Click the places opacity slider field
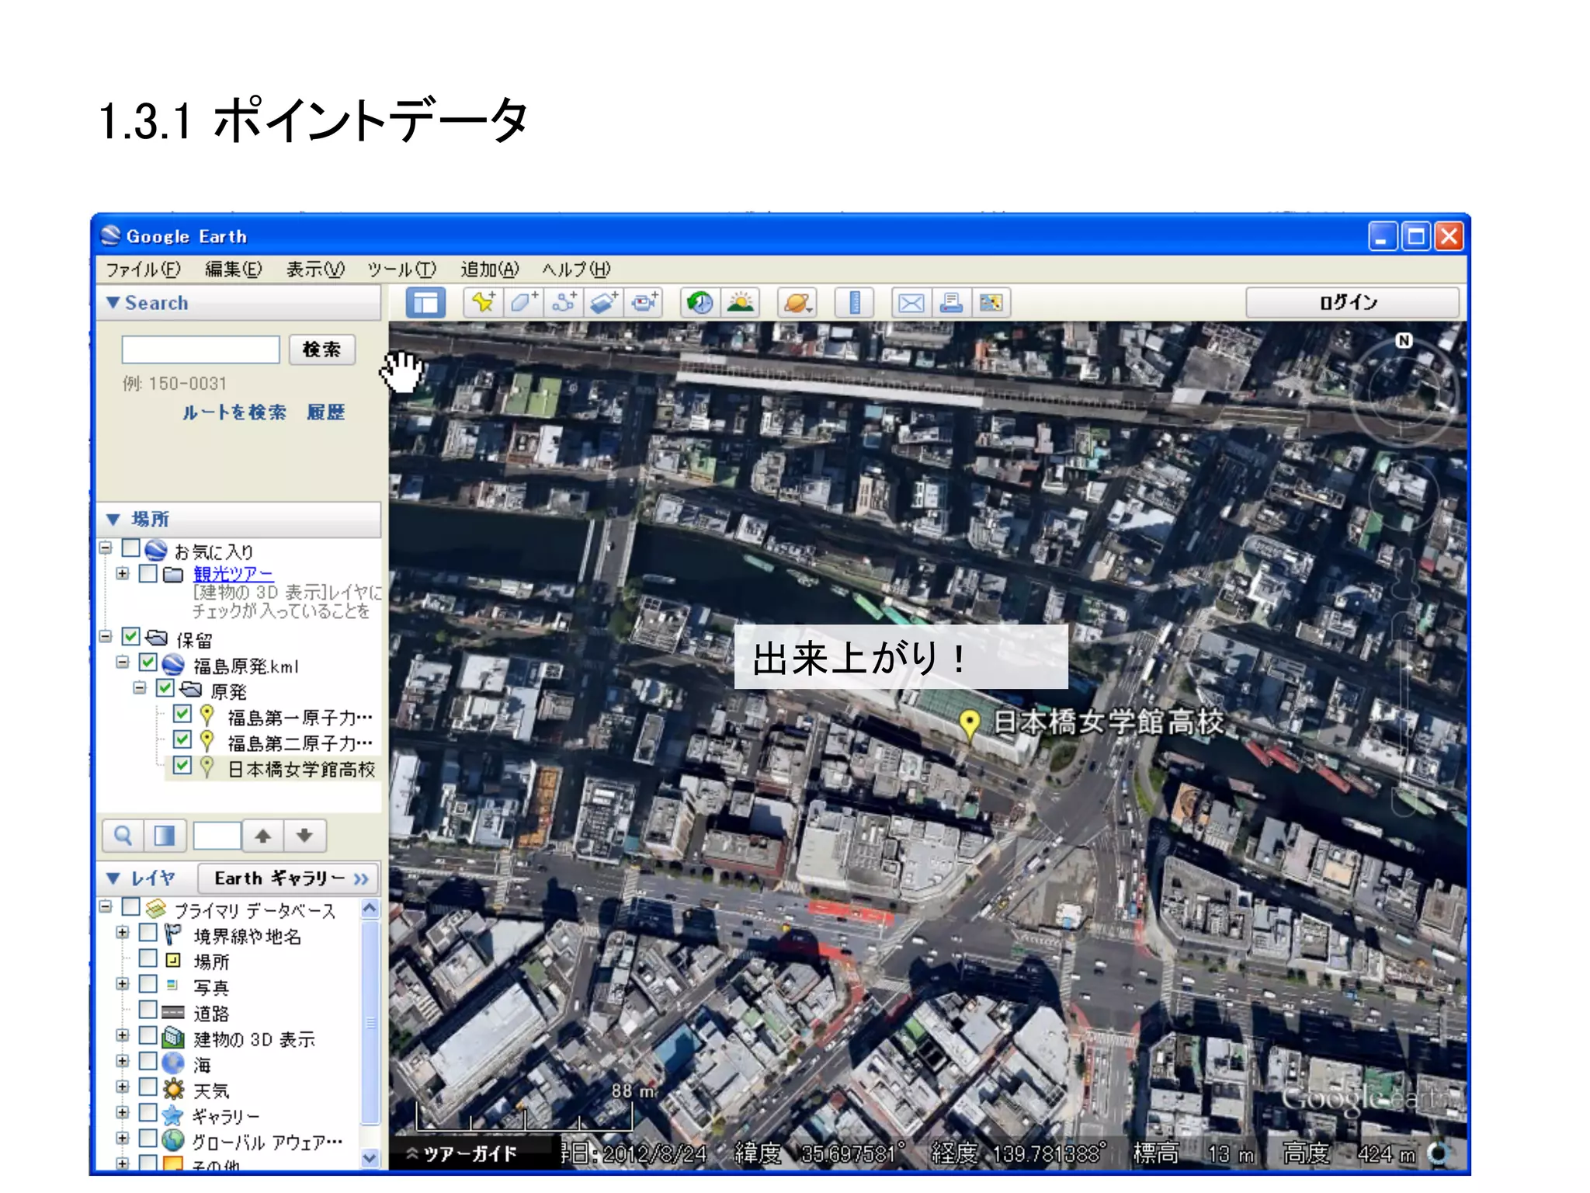Screen dimensions: 1590x1193 217,836
